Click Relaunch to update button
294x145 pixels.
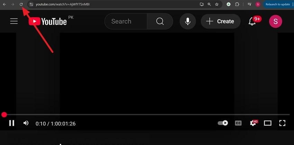coord(278,4)
